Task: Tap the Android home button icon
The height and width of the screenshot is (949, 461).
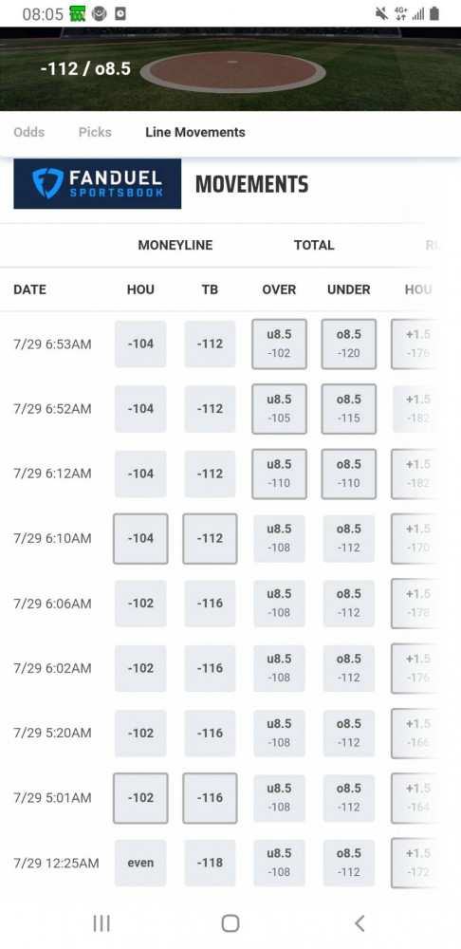Action: pyautogui.click(x=230, y=923)
